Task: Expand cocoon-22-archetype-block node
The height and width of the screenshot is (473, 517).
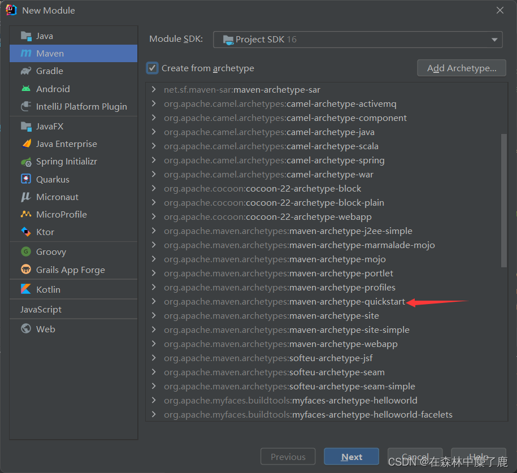Action: point(154,188)
